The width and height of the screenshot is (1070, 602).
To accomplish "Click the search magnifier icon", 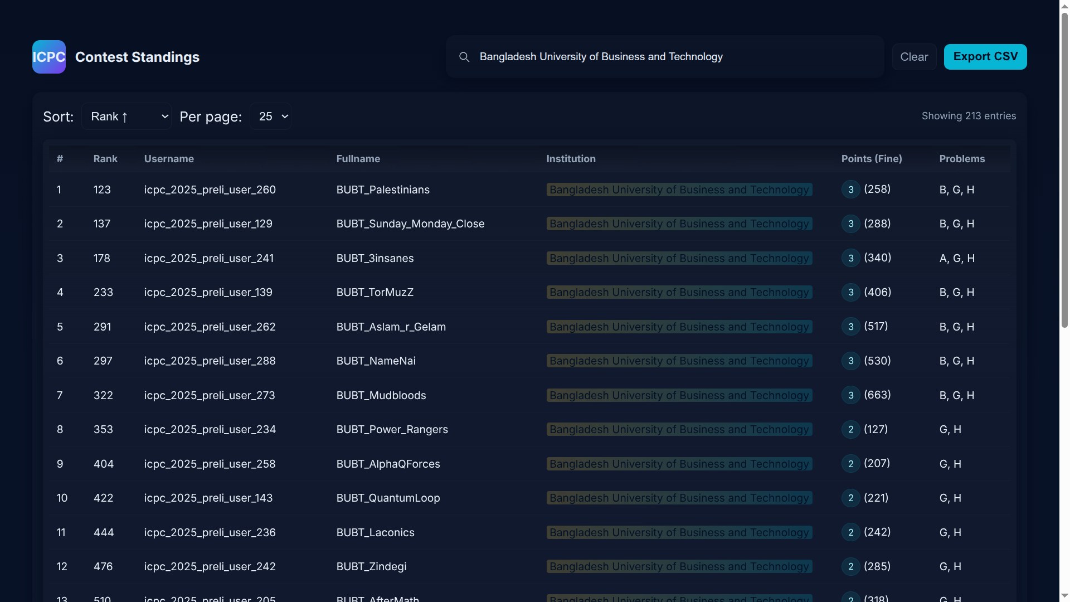I will point(464,57).
